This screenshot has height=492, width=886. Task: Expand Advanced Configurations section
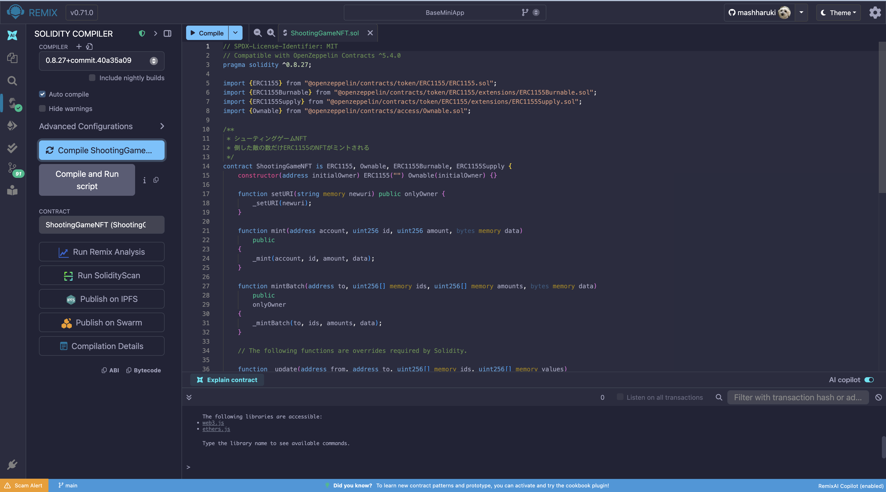(x=101, y=126)
